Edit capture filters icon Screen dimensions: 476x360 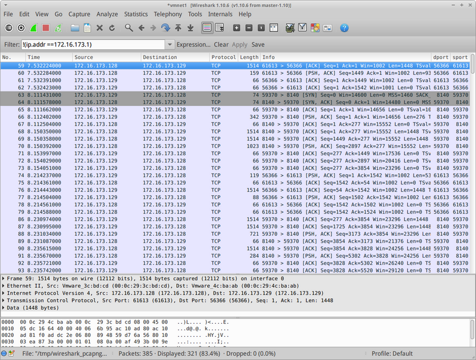pos(290,28)
